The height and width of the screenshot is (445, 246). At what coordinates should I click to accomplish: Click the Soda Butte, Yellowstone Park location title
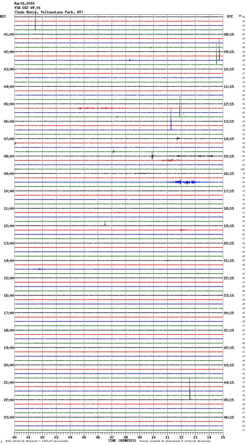click(49, 12)
